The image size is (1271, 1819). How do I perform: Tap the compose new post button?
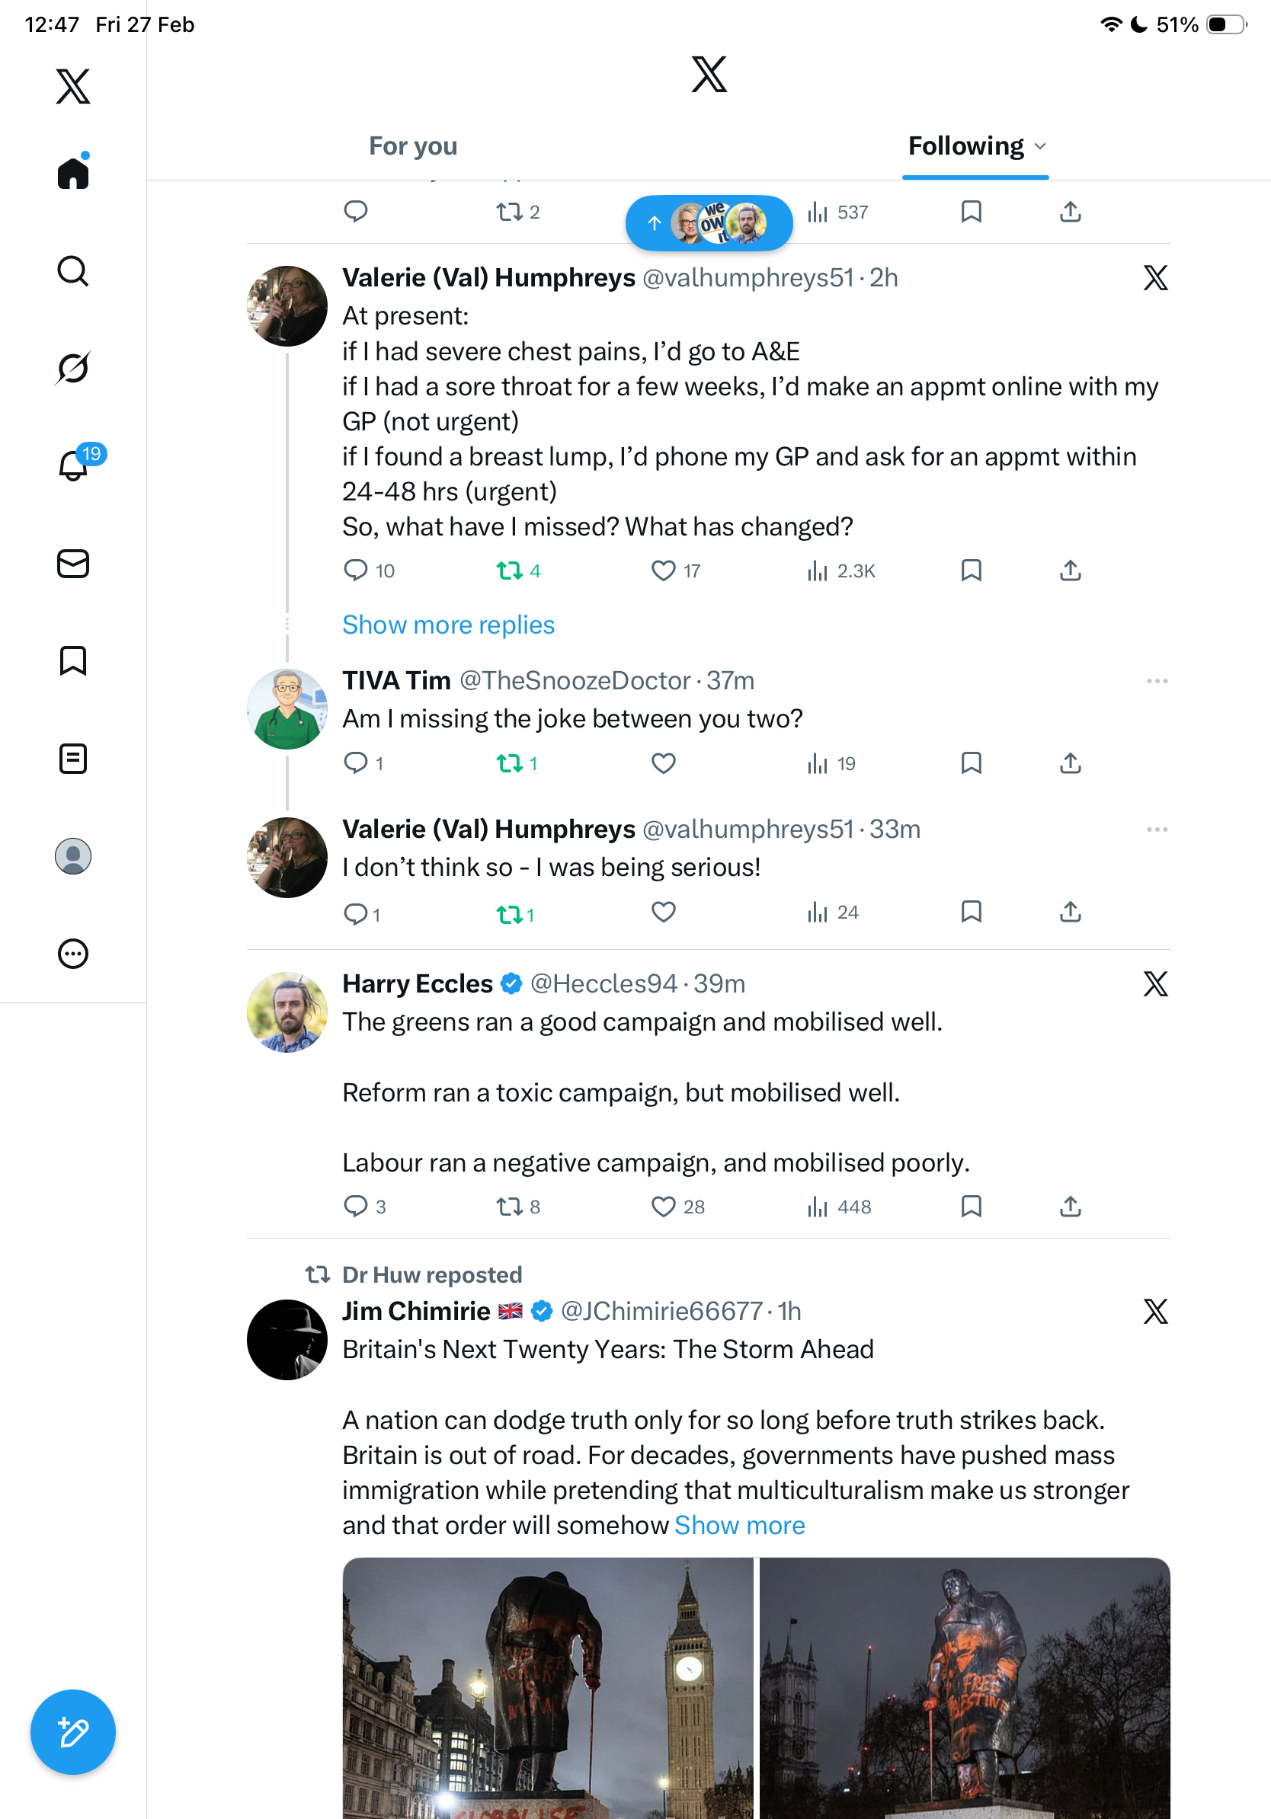(73, 1732)
